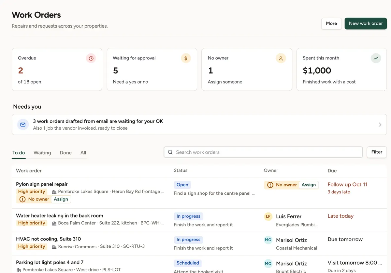Open the More options menu
The height and width of the screenshot is (273, 391).
[x=331, y=23]
